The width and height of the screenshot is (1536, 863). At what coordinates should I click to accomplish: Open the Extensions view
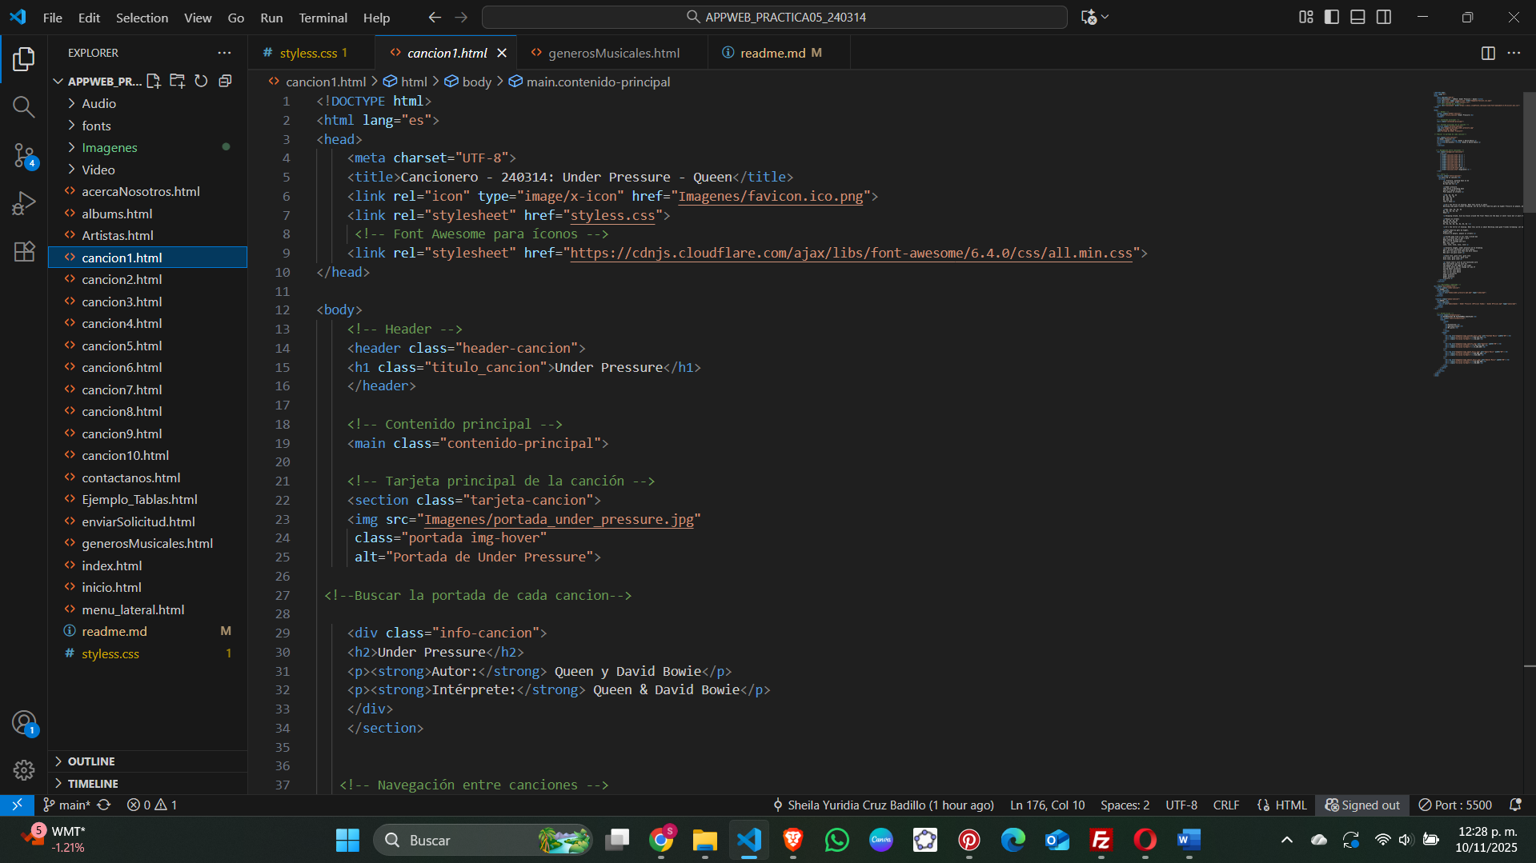tap(24, 251)
